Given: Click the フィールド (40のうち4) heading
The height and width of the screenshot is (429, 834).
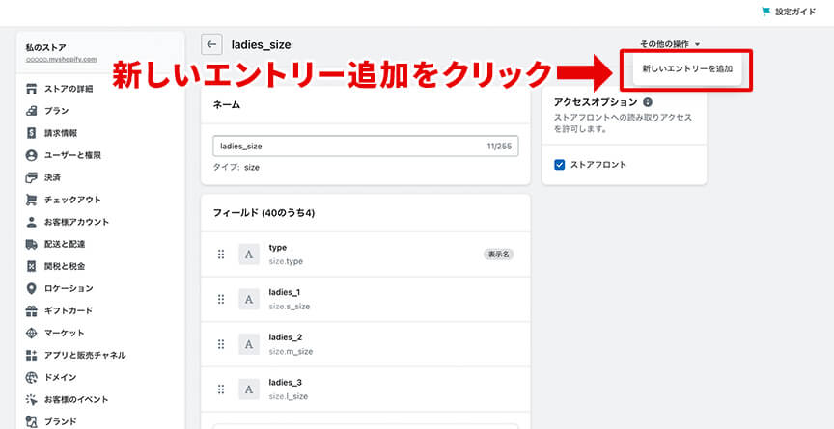Looking at the screenshot, I should point(264,213).
